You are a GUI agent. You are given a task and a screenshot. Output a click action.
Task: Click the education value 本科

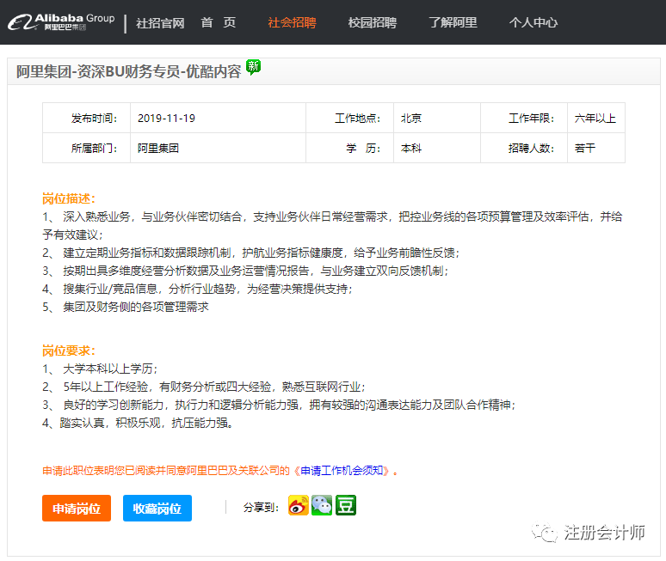[x=411, y=148]
